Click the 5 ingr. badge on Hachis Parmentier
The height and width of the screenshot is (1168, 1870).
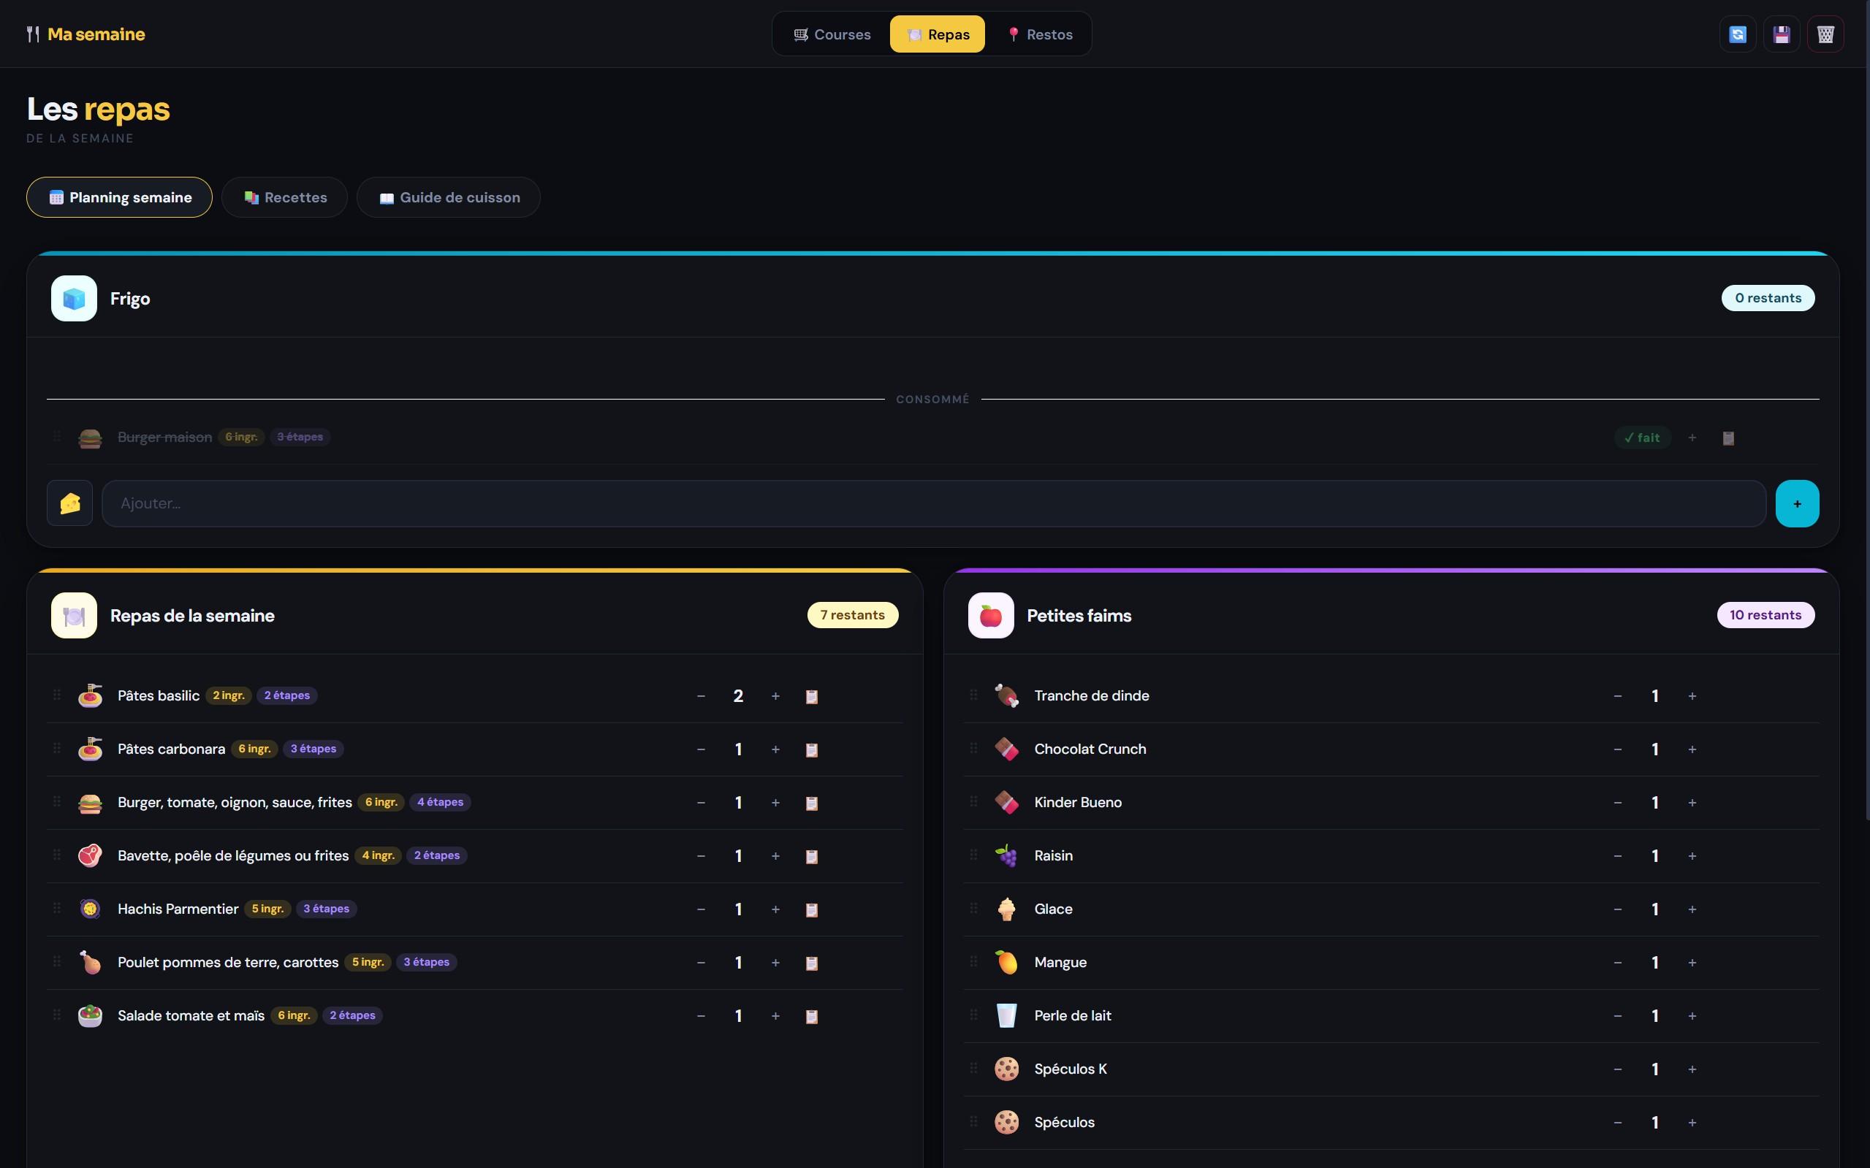[267, 909]
